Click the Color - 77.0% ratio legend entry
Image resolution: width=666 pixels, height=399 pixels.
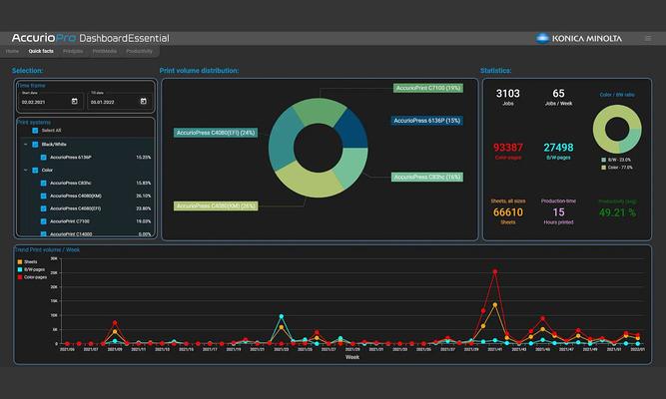click(617, 168)
